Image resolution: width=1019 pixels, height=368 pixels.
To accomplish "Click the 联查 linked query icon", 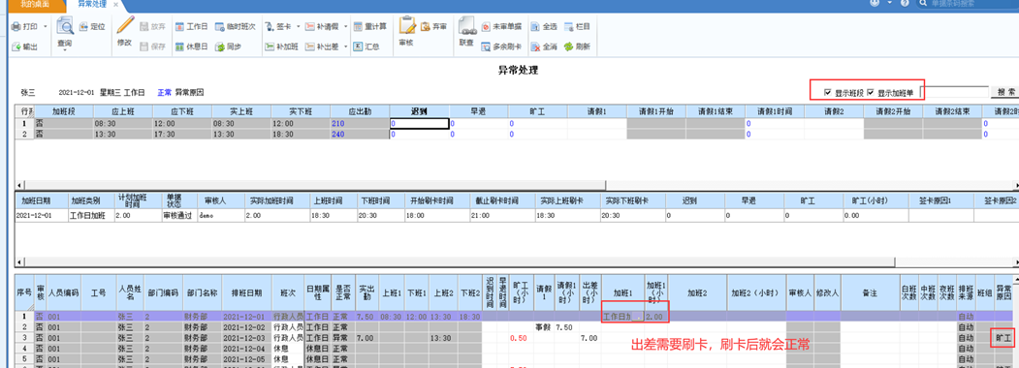I will click(466, 26).
